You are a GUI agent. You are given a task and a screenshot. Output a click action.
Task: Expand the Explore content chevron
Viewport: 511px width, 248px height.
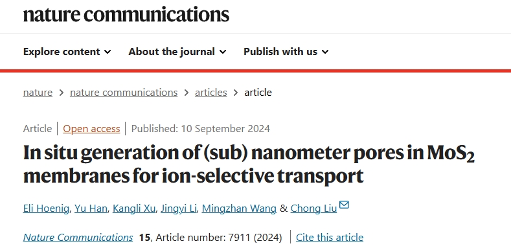click(108, 52)
